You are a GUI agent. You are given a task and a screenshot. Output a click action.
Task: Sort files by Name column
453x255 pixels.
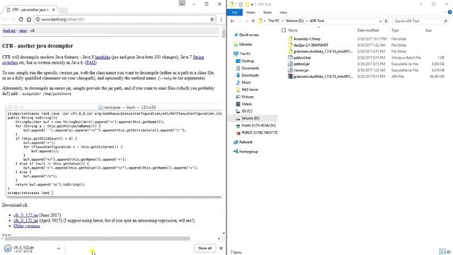(x=292, y=30)
